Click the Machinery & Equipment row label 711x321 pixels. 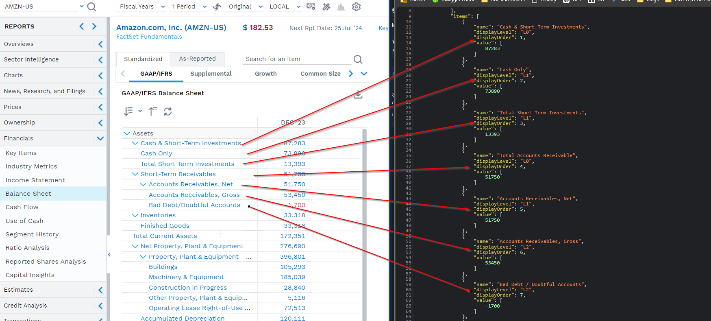(x=186, y=277)
